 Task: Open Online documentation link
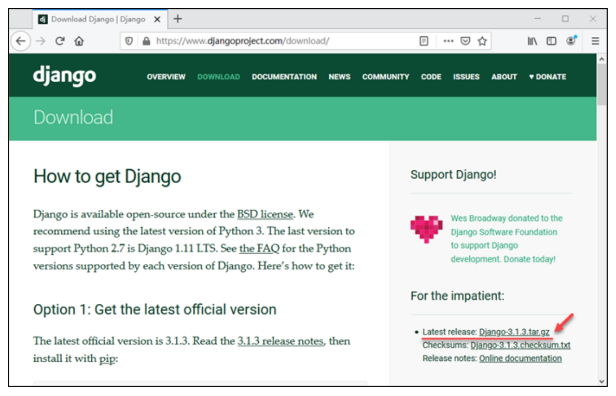click(520, 358)
